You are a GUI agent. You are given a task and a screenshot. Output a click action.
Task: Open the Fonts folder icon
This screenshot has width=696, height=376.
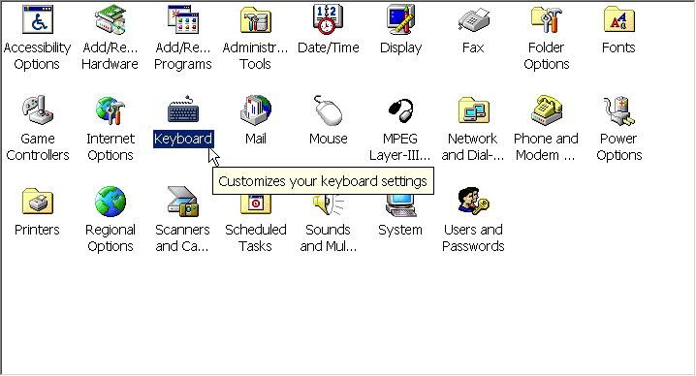tap(618, 19)
